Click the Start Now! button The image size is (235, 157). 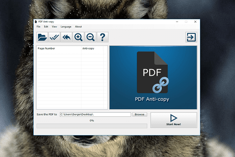[174, 120]
